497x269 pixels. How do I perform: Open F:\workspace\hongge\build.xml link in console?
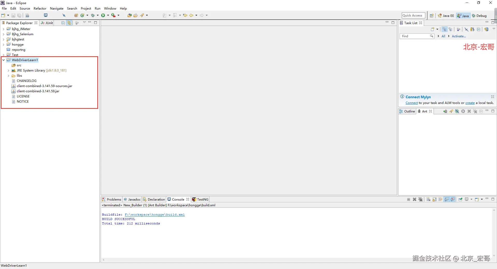coord(155,215)
